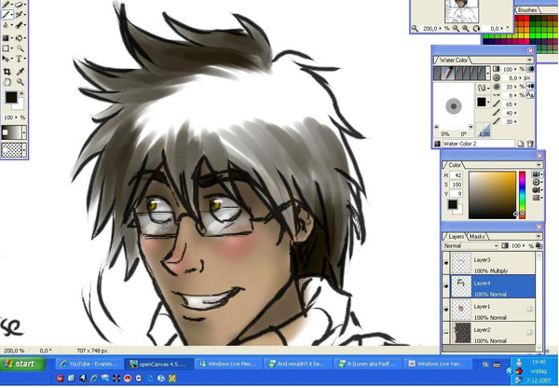Open the toolbox texture pattern dropdown

point(24,150)
